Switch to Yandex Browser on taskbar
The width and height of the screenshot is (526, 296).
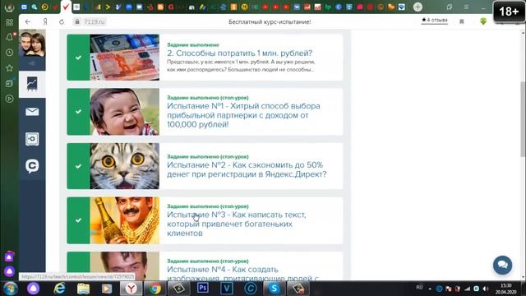pyautogui.click(x=131, y=289)
